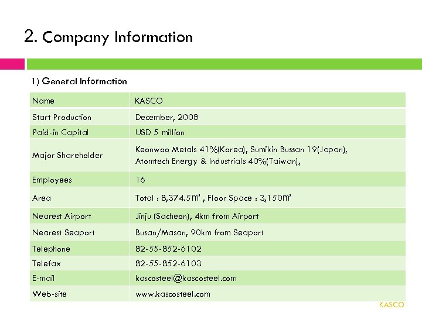Select the KASCO name value cell
This screenshot has width=422, height=316.
tap(149, 101)
